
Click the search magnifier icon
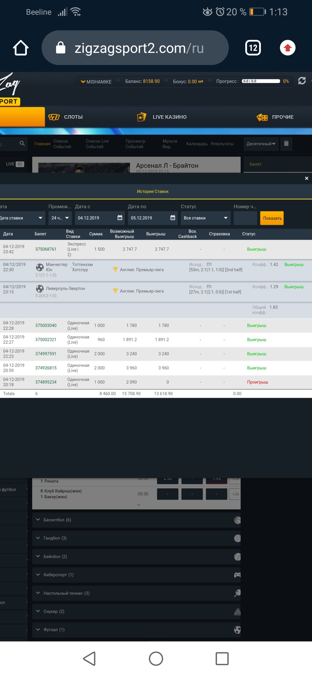click(22, 144)
